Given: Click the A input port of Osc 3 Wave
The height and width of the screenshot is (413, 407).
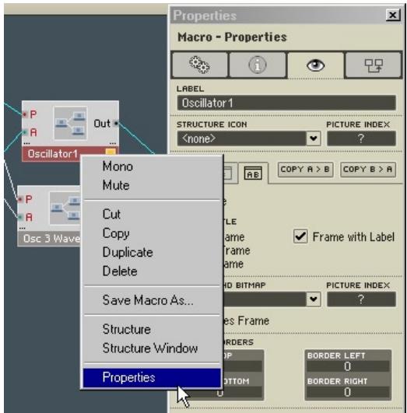Looking at the screenshot, I should click(20, 217).
